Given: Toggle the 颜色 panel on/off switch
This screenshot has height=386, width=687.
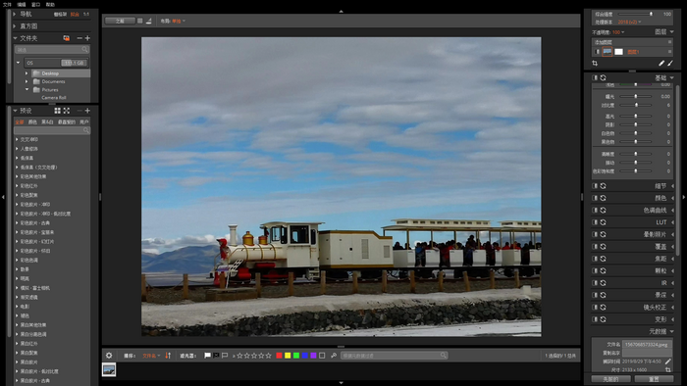Looking at the screenshot, I should coord(595,198).
